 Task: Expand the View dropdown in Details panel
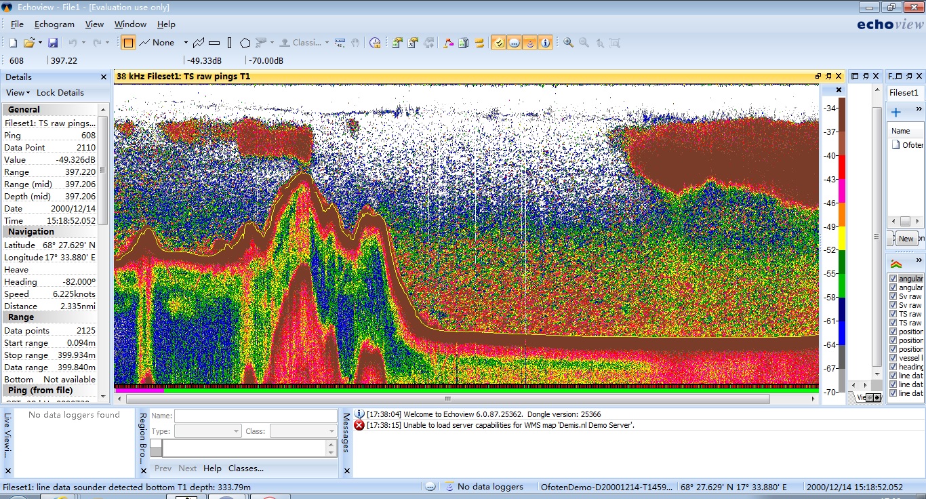click(x=18, y=92)
